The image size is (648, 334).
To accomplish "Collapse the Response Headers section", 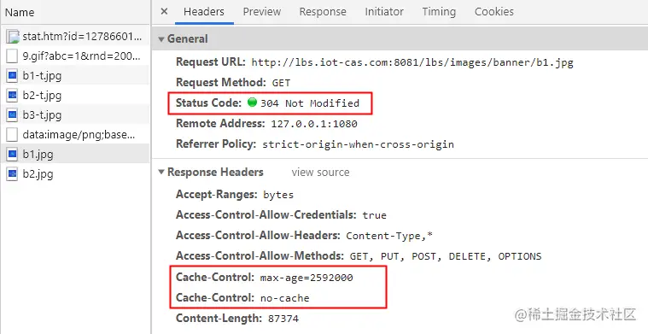I will click(161, 172).
